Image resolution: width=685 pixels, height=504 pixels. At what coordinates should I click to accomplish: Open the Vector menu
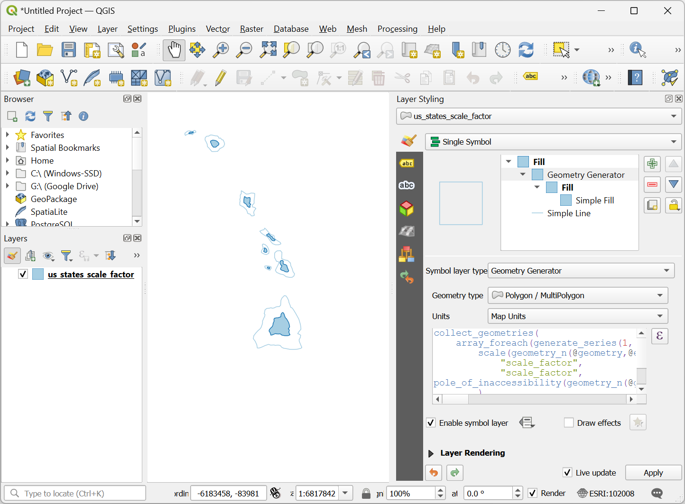click(x=218, y=29)
